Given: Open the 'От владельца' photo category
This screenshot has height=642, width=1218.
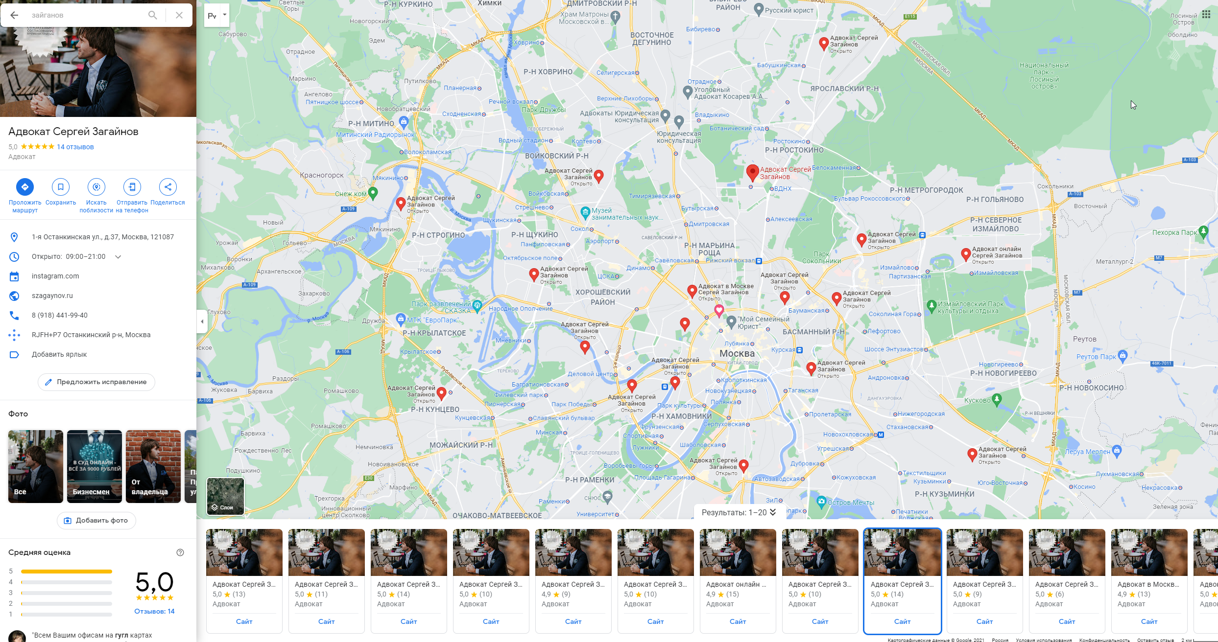Looking at the screenshot, I should click(153, 466).
